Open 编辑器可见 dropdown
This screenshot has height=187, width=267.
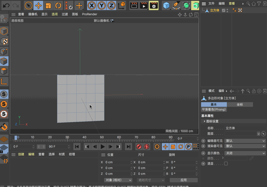pos(245,141)
